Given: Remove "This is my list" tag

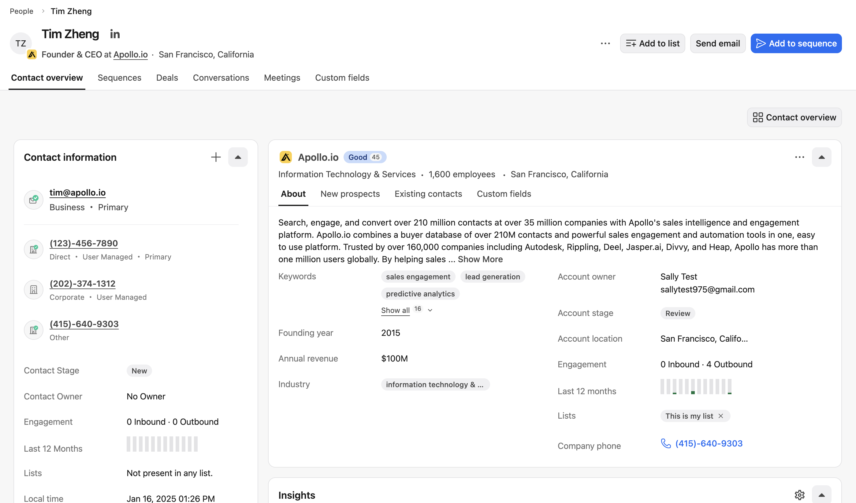Looking at the screenshot, I should pos(721,416).
